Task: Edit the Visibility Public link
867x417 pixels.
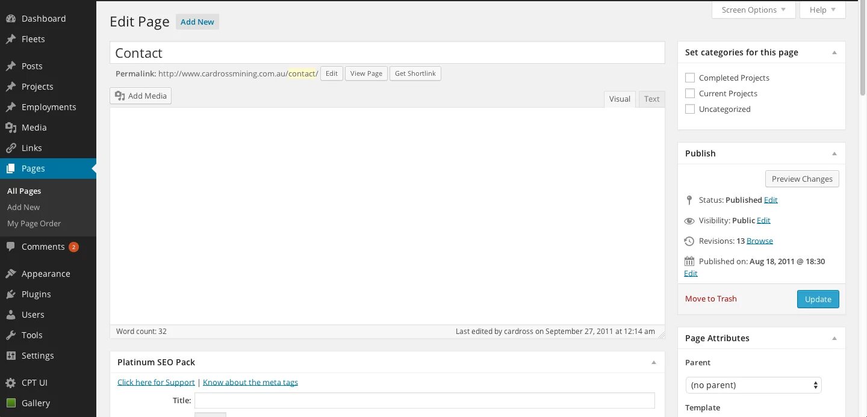Action: coord(763,220)
